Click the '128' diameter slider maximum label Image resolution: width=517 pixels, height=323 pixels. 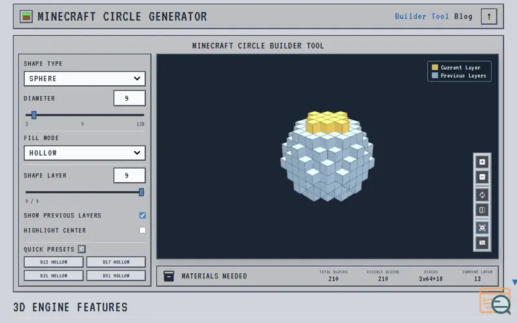click(x=140, y=124)
